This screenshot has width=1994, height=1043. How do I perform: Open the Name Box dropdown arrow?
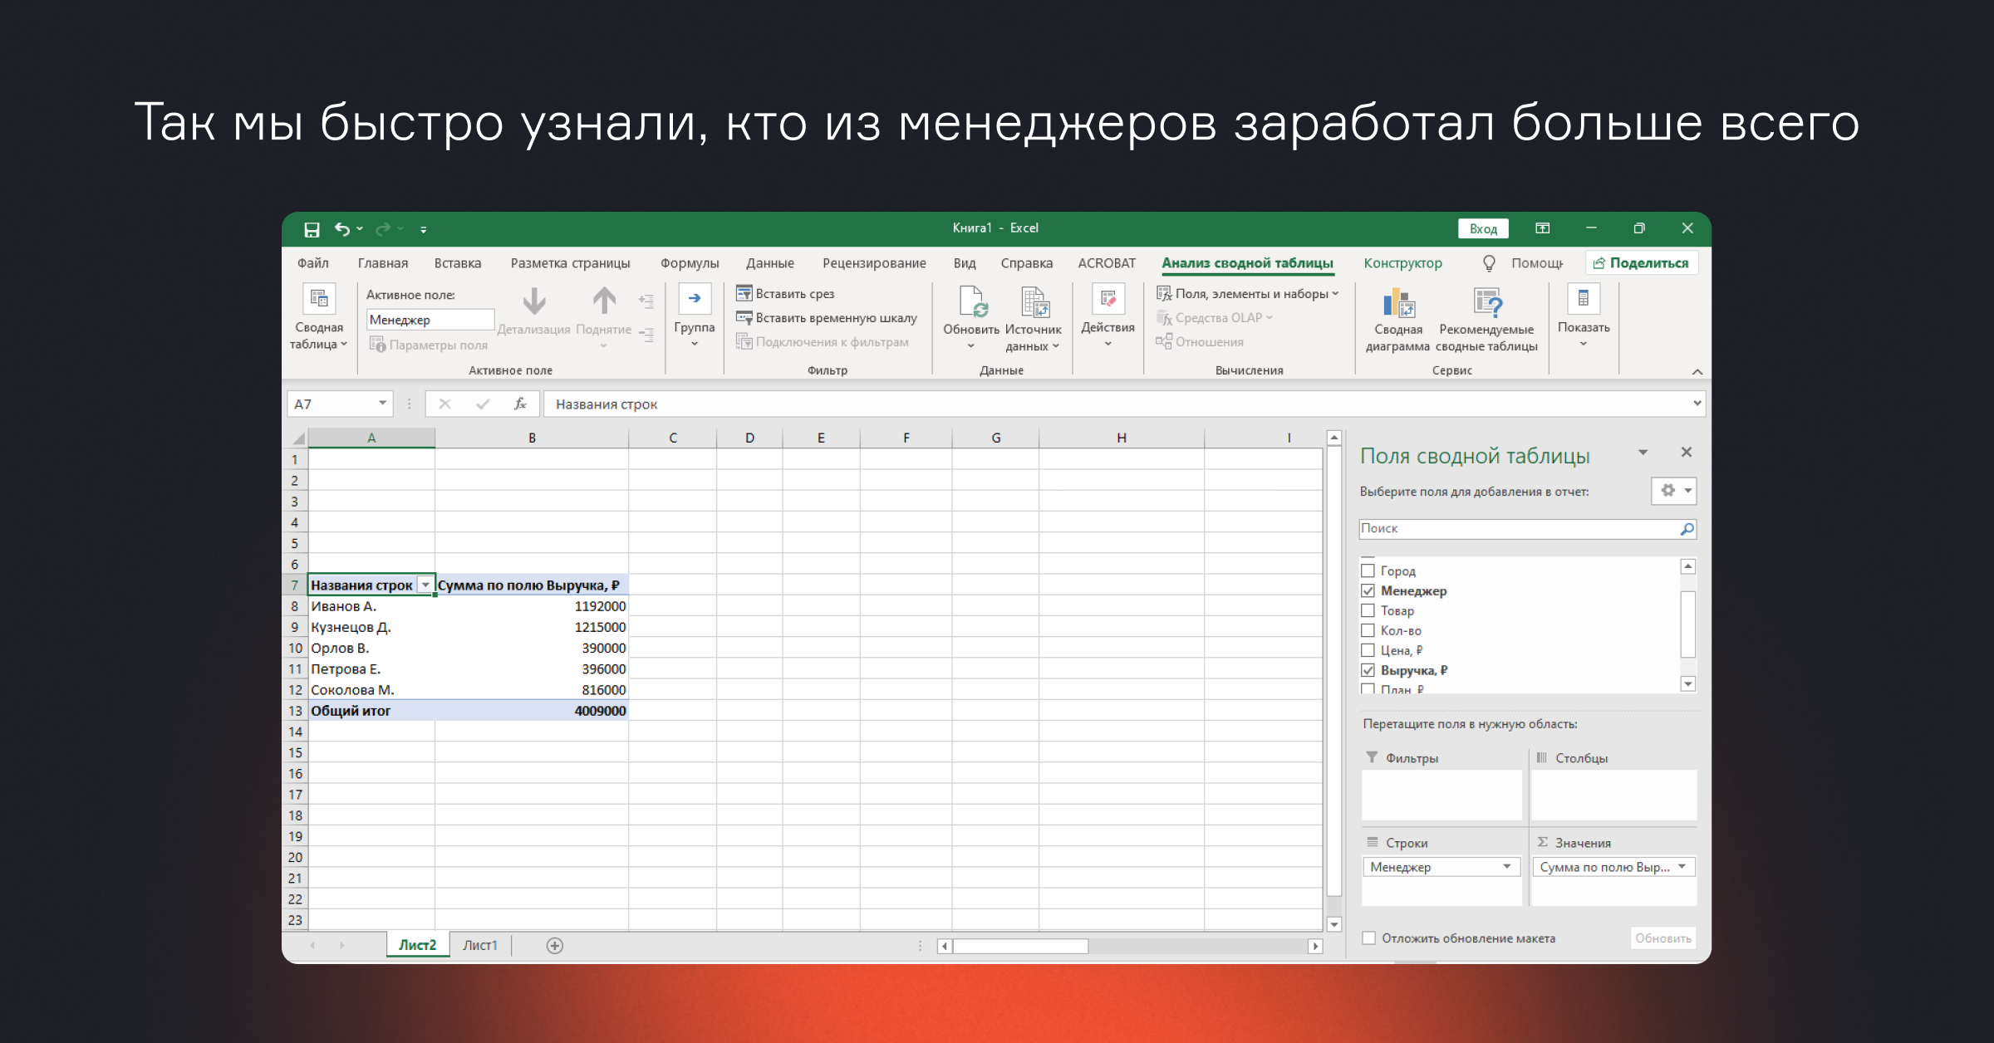pos(382,404)
